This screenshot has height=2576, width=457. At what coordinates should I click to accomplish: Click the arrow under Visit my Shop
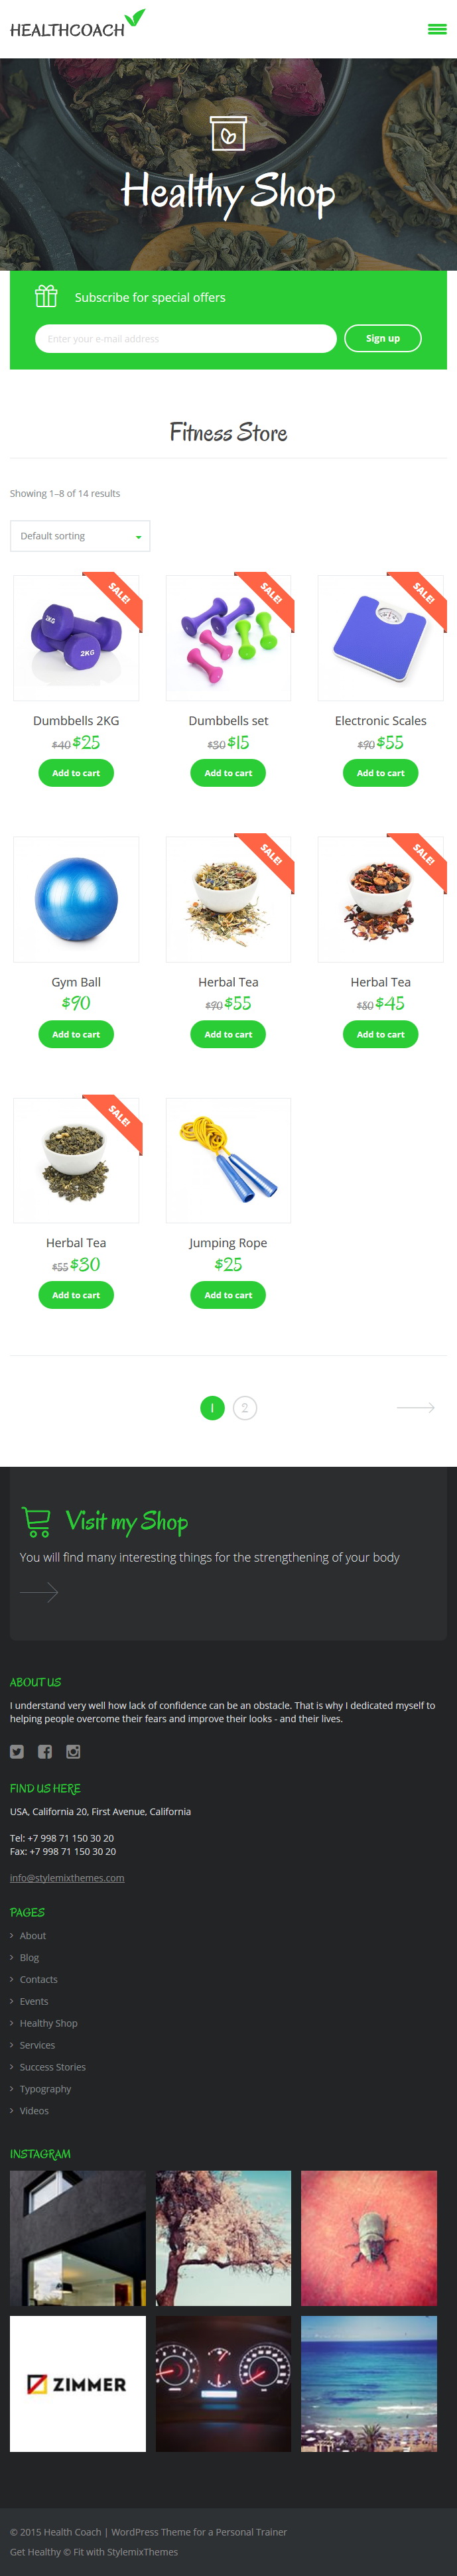(x=39, y=1591)
